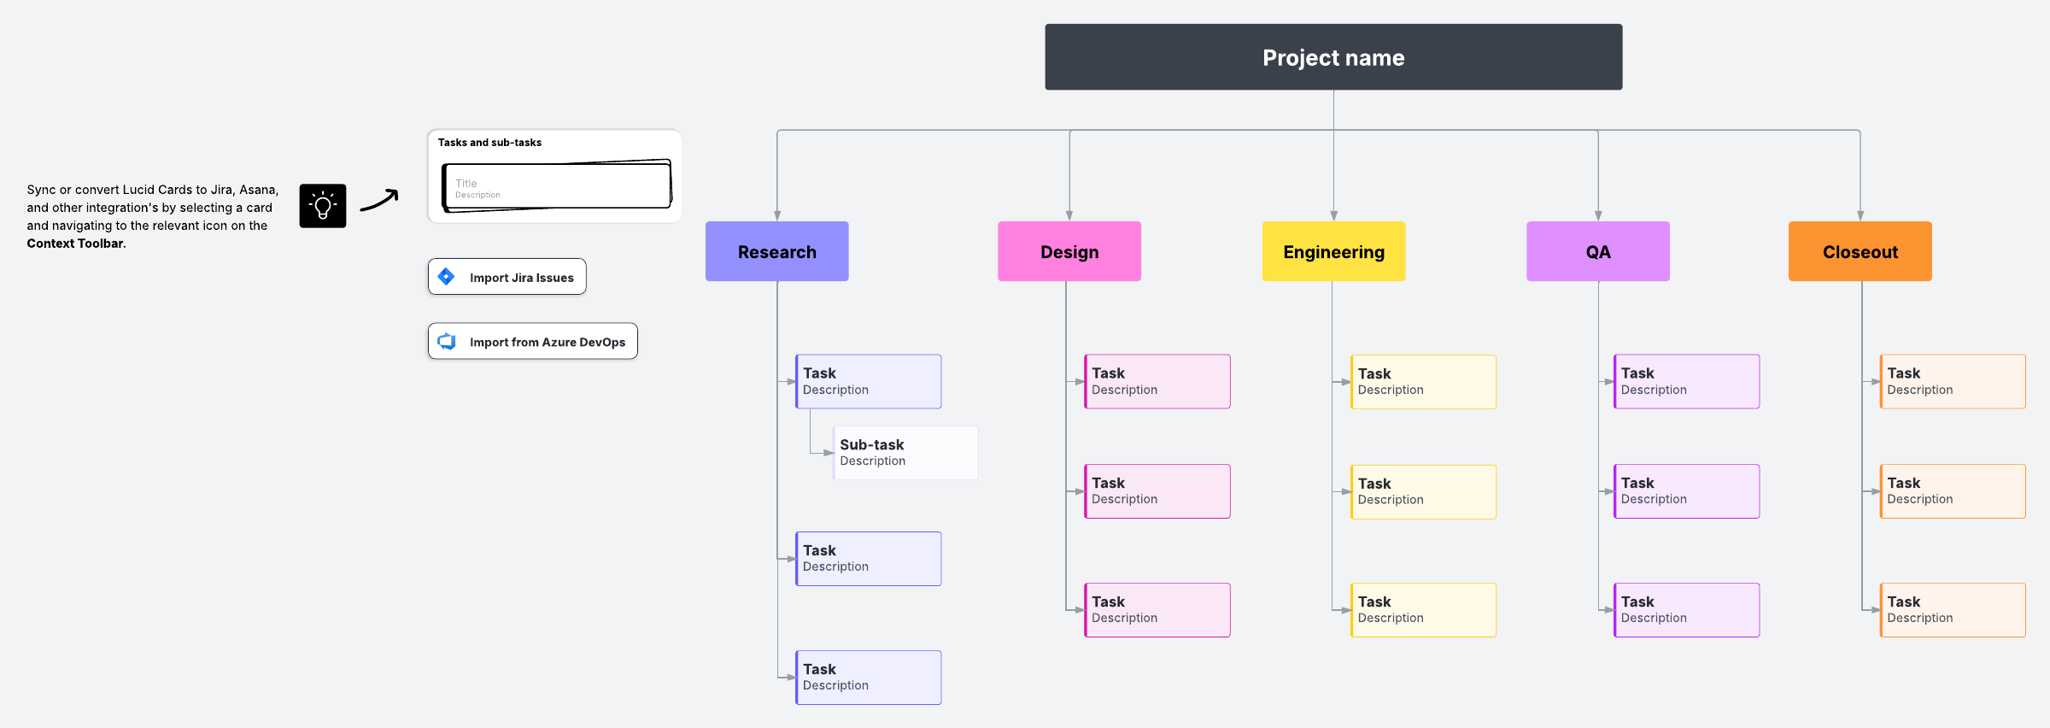Select the yellow Engineering category block

point(1332,251)
